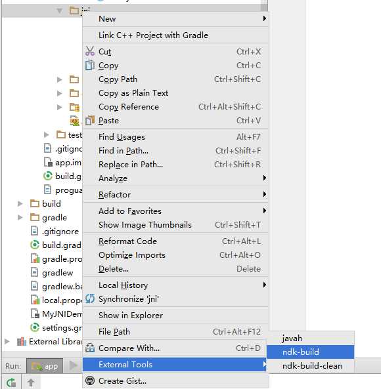Viewport: 381px width, 389px height.
Task: Expand the External Libraries node arrow
Action: point(7,342)
